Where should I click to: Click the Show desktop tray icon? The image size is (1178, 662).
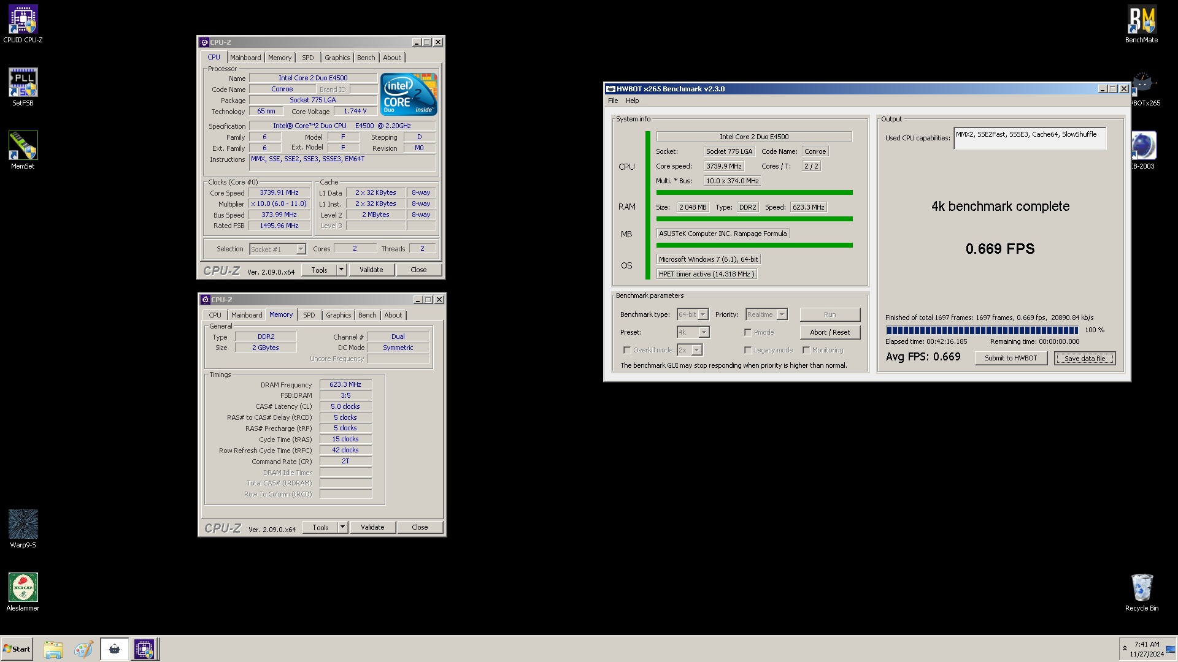pyautogui.click(x=1171, y=649)
